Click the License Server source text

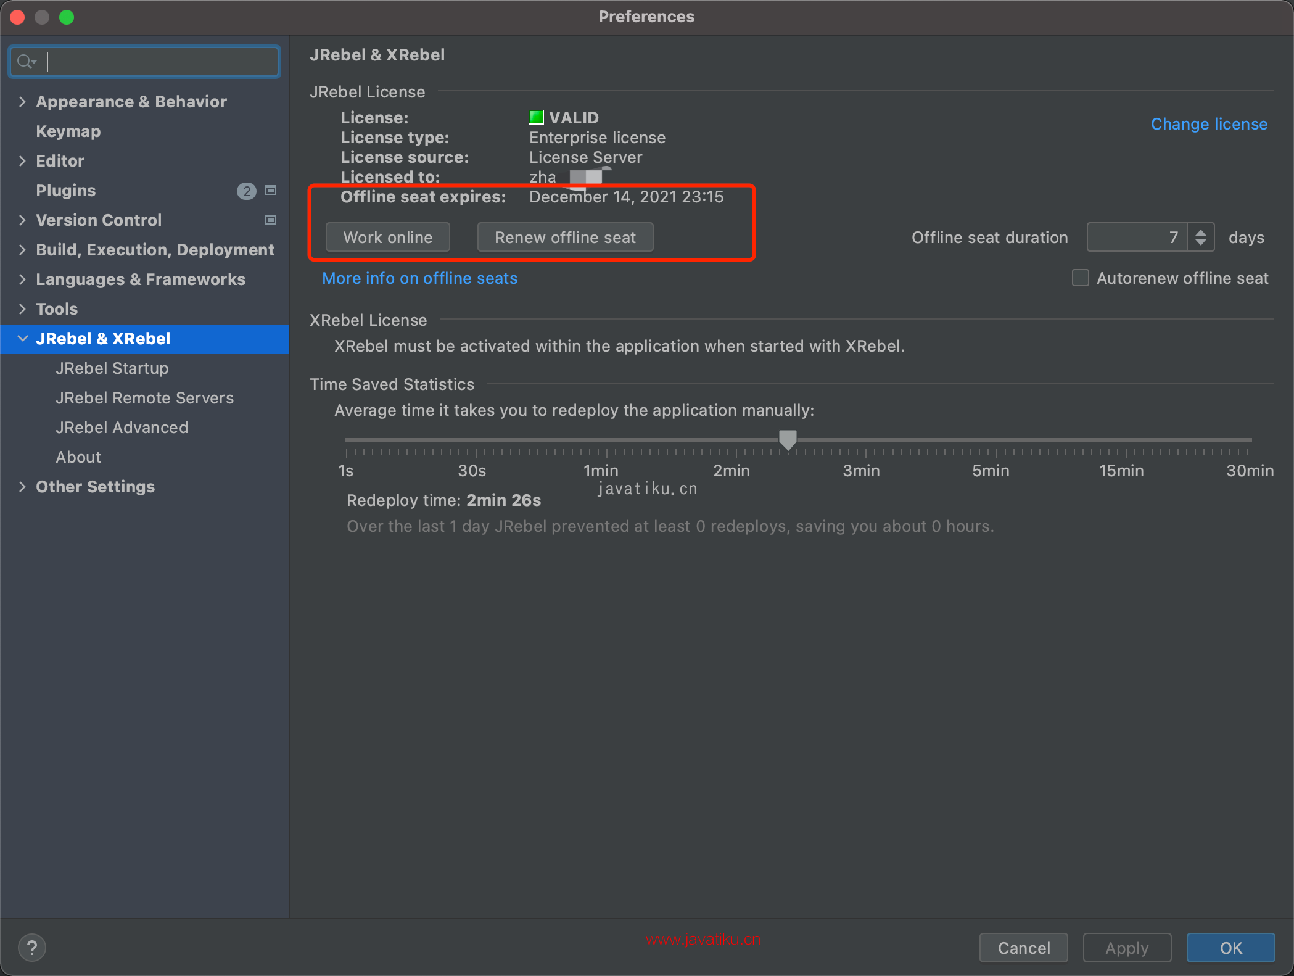(x=585, y=157)
